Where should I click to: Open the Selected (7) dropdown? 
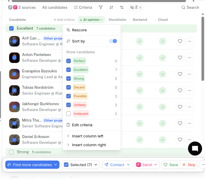81,165
